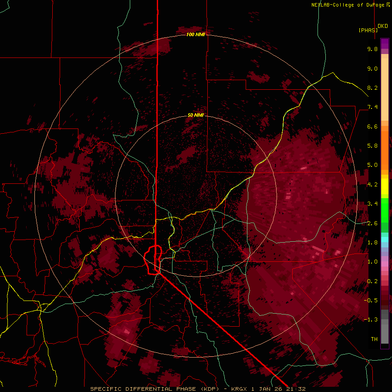Click the 100 NMI range ring label
This screenshot has height=392, width=392.
click(x=196, y=34)
